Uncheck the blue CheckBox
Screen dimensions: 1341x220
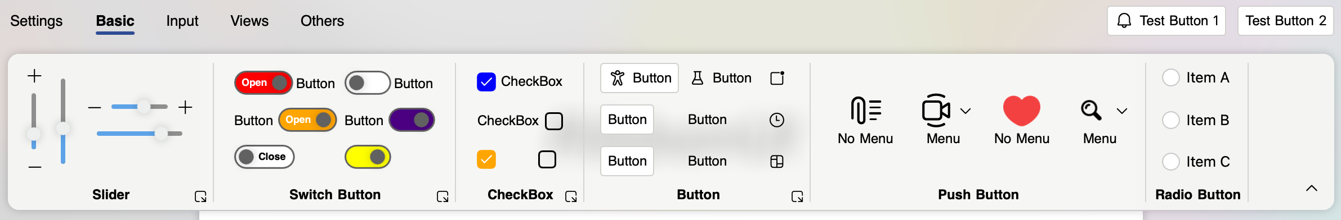click(x=486, y=82)
